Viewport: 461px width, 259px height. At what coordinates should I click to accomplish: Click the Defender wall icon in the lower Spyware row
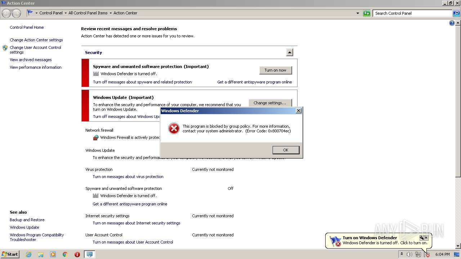tap(95, 196)
